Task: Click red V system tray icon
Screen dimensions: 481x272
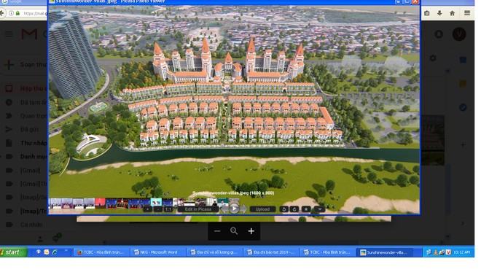Action: 448,252
